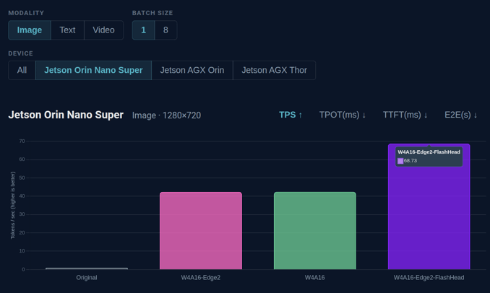Click the purple swatch in tooltip
Image resolution: width=490 pixels, height=293 pixels.
tap(400, 161)
